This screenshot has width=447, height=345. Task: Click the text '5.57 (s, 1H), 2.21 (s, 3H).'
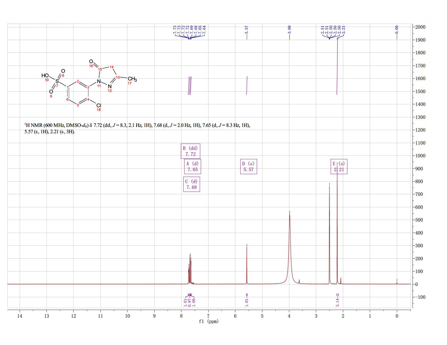click(50, 132)
